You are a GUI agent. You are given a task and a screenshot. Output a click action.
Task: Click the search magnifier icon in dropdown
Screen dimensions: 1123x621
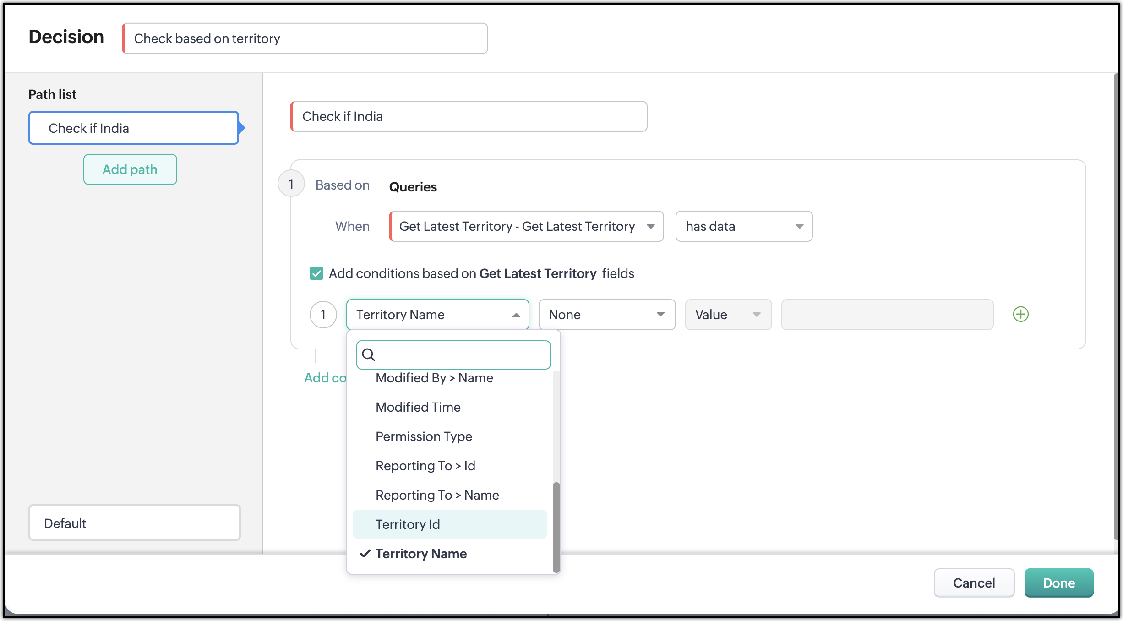(x=368, y=354)
